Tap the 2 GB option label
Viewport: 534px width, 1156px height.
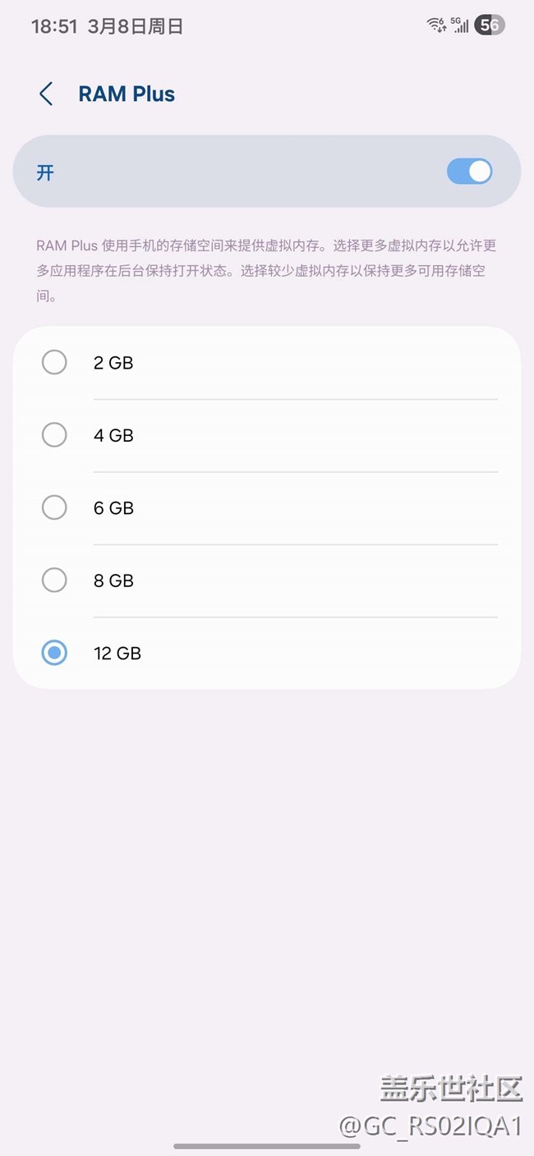click(113, 363)
